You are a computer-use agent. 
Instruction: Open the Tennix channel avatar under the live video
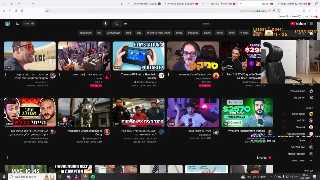(107, 75)
